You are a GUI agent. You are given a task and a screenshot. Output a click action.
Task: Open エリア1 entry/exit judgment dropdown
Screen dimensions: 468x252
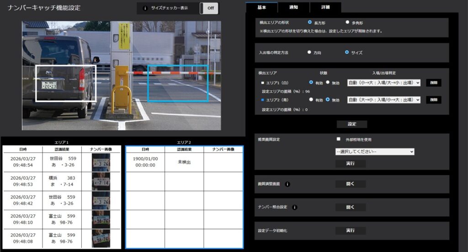pyautogui.click(x=383, y=83)
